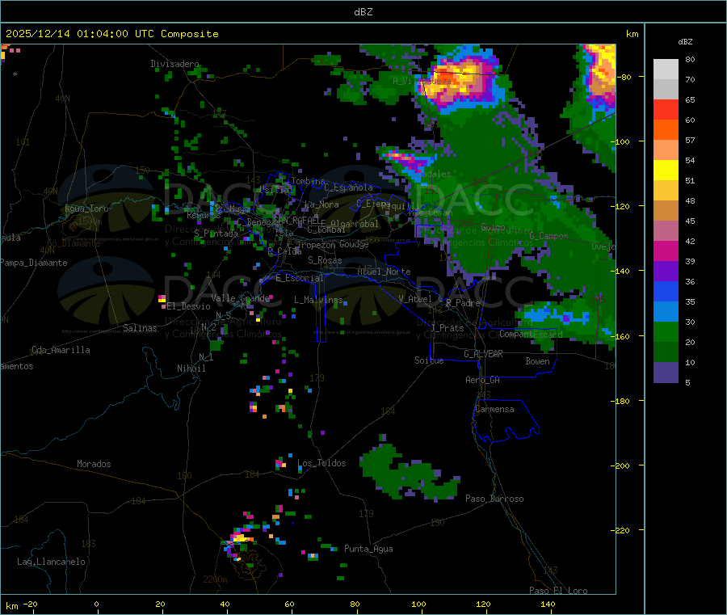Click the El_Desvio location label
The image size is (727, 615).
[188, 306]
